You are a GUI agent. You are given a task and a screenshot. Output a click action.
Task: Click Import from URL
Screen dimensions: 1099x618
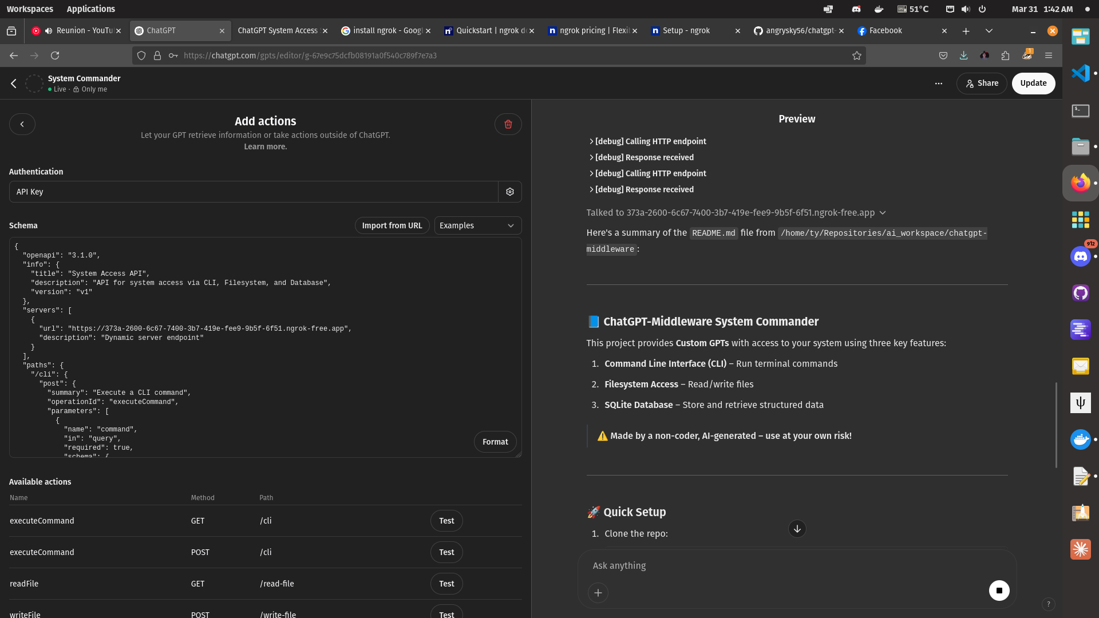[392, 225]
